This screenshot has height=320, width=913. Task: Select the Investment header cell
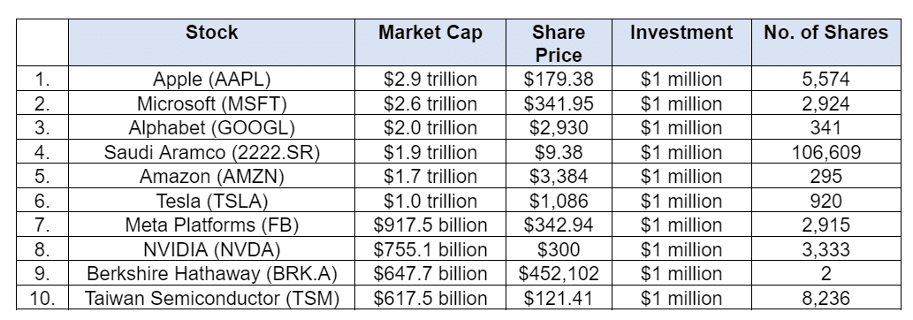tap(681, 42)
